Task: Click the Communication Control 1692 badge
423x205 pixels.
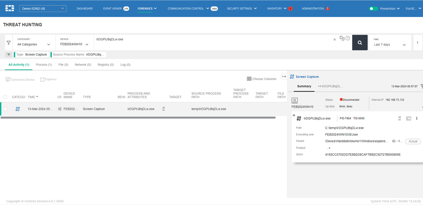Action: (214, 8)
